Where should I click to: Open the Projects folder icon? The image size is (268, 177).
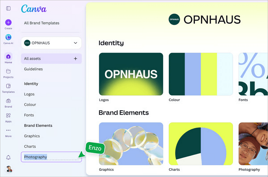point(8,71)
